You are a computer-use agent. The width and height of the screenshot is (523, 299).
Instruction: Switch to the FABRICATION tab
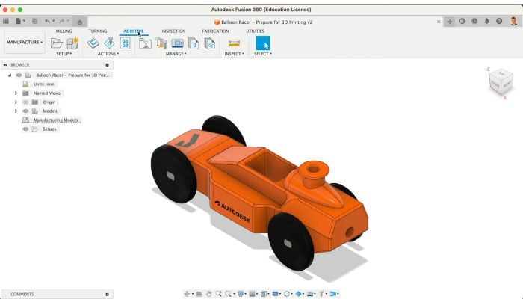215,31
